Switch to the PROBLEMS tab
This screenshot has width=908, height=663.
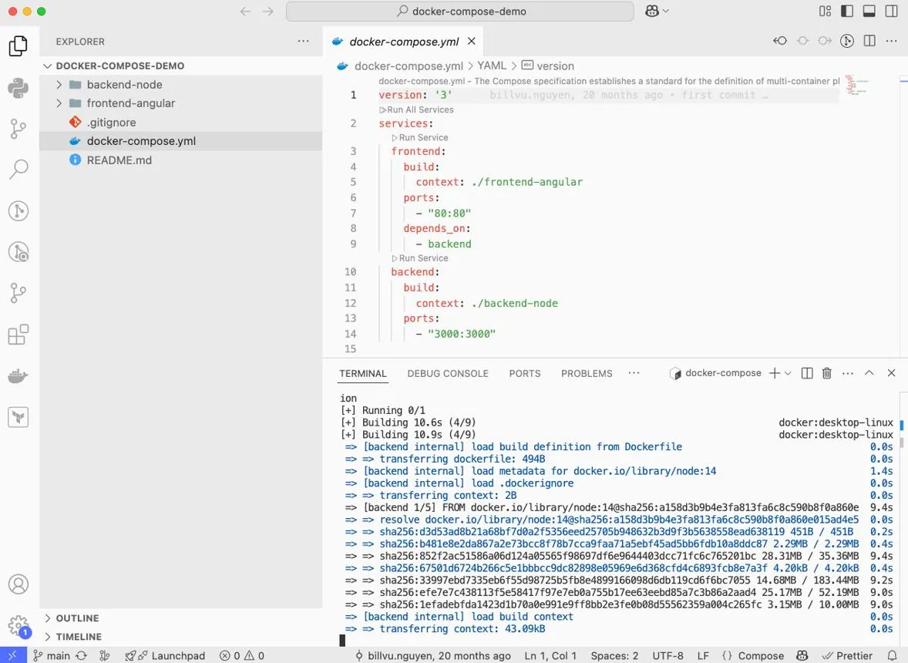click(587, 373)
